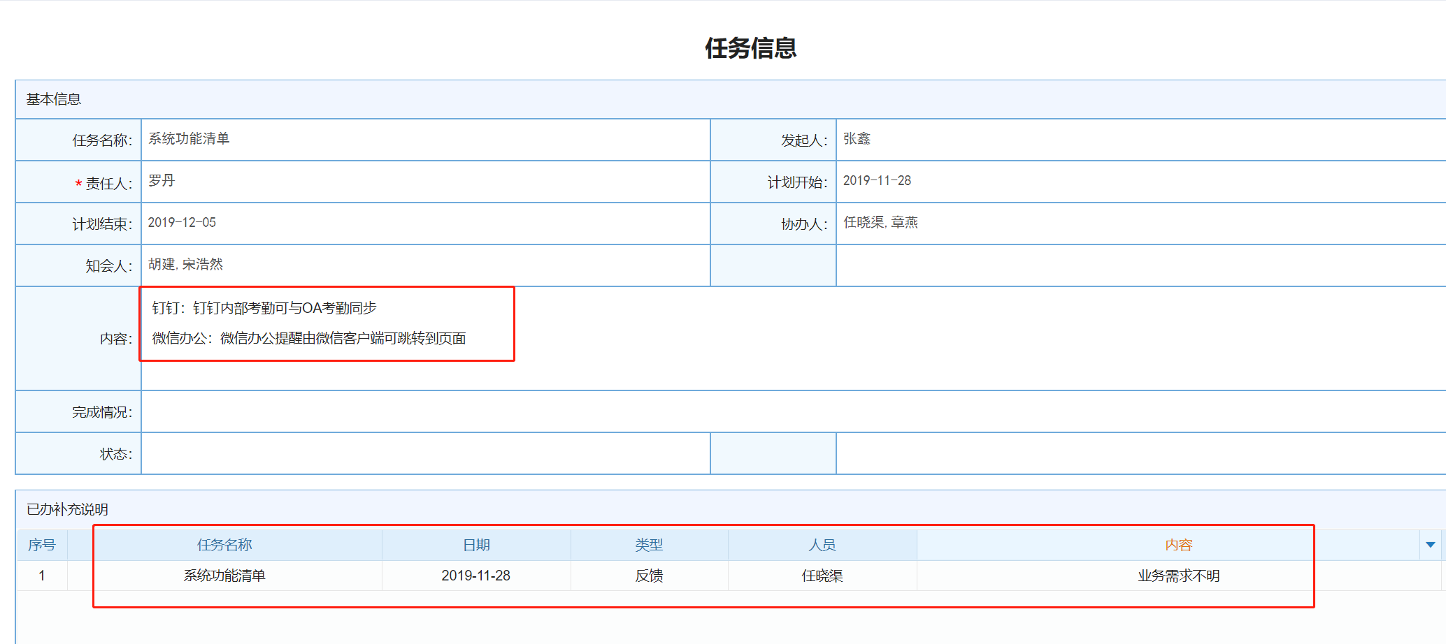Open the table header column menu arrow
This screenshot has width=1446, height=644.
coord(1430,545)
